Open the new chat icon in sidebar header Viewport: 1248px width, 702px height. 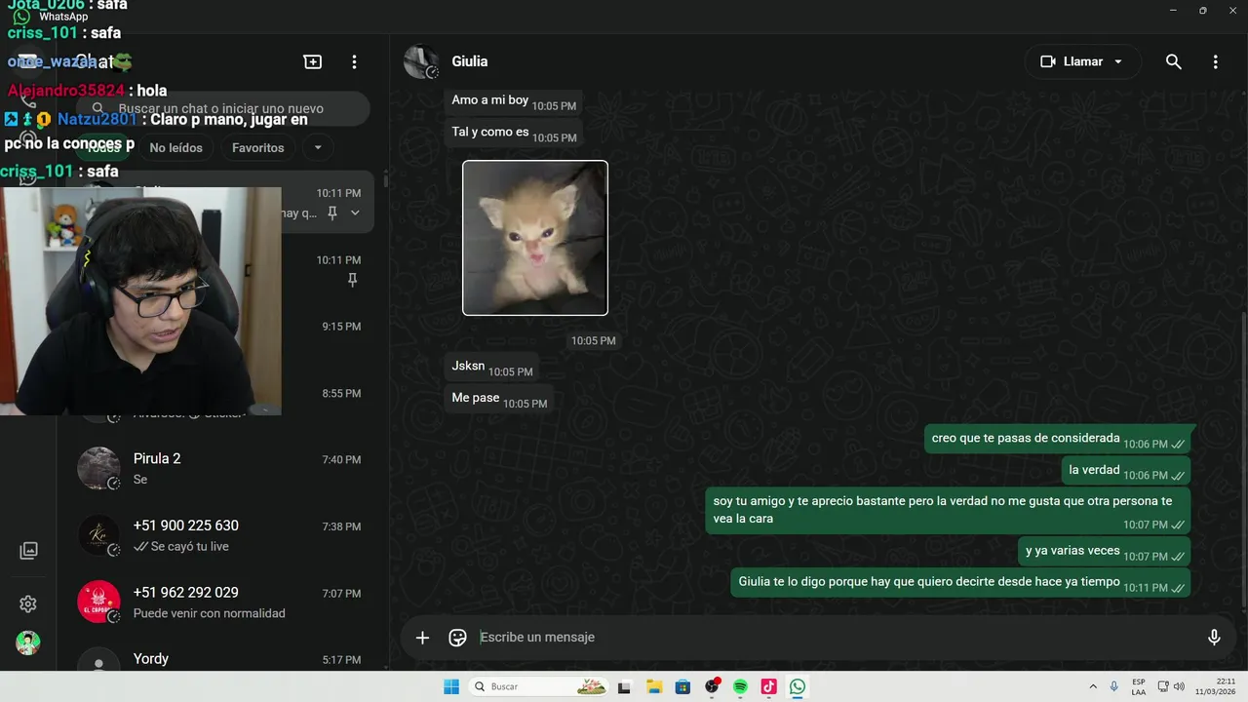pos(313,61)
